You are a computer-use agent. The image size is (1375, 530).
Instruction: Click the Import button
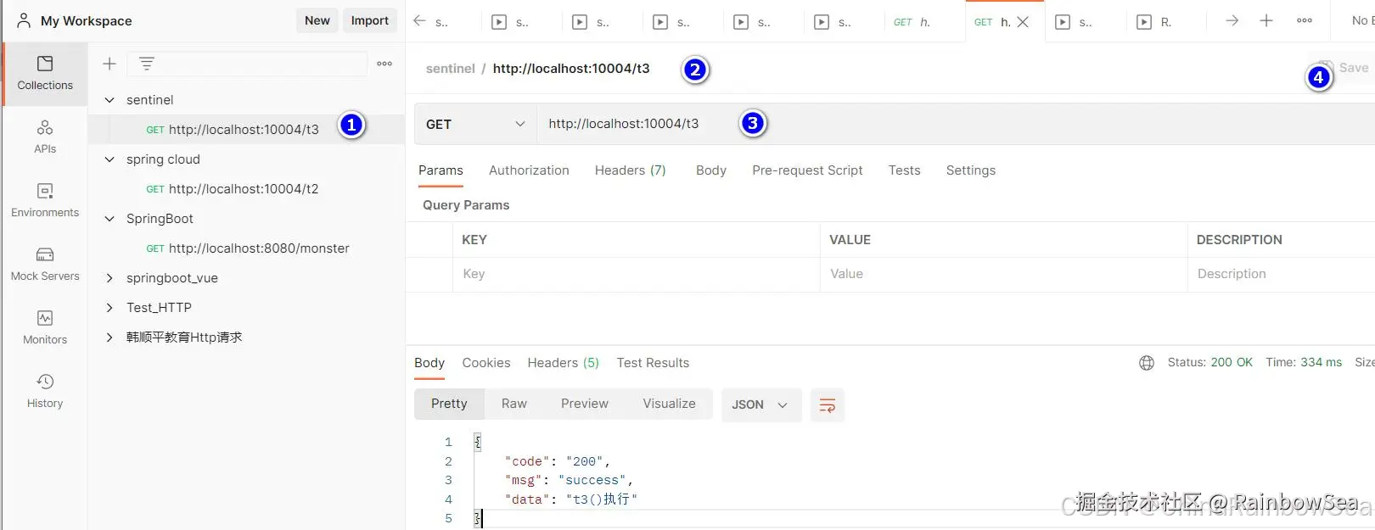tap(369, 20)
